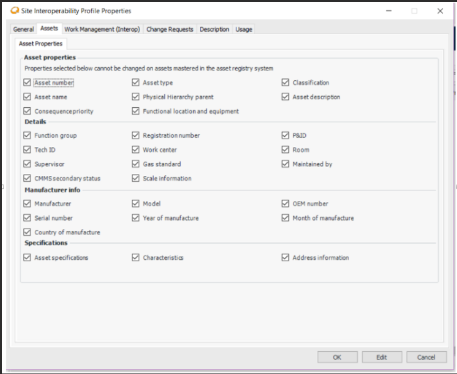Screen dimensions: 457x374
Task: Uncheck the Classification checkbox
Action: tap(285, 82)
